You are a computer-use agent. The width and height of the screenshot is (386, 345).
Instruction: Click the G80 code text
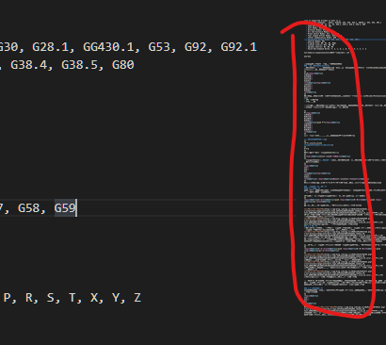click(x=123, y=65)
